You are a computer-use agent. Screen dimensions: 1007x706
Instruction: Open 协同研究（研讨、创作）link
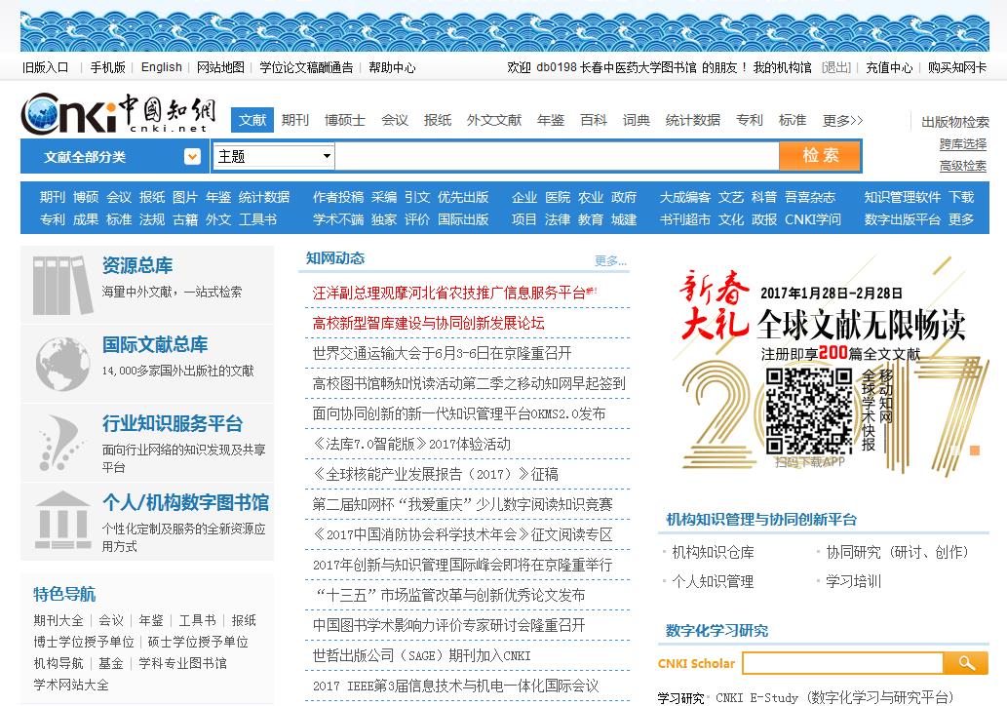coord(897,553)
